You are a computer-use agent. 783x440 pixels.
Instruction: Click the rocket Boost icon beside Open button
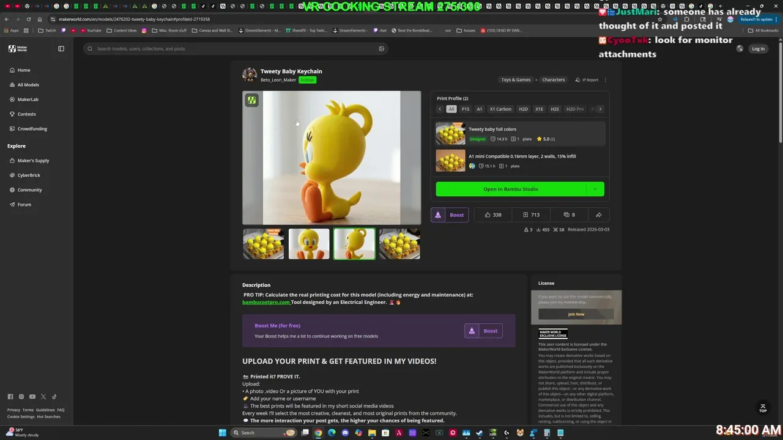[x=438, y=215]
